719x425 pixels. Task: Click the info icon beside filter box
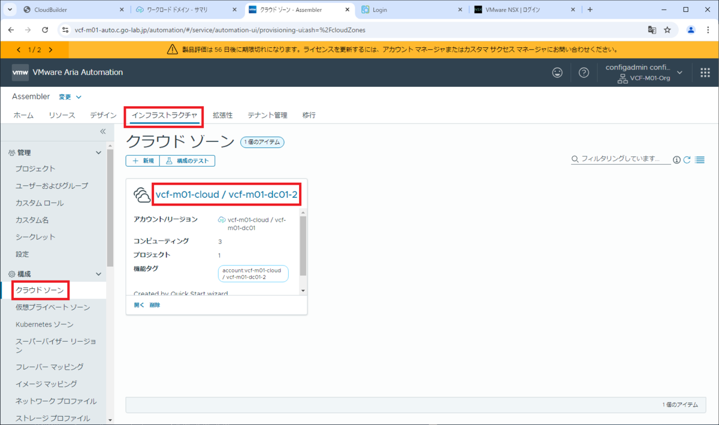676,160
